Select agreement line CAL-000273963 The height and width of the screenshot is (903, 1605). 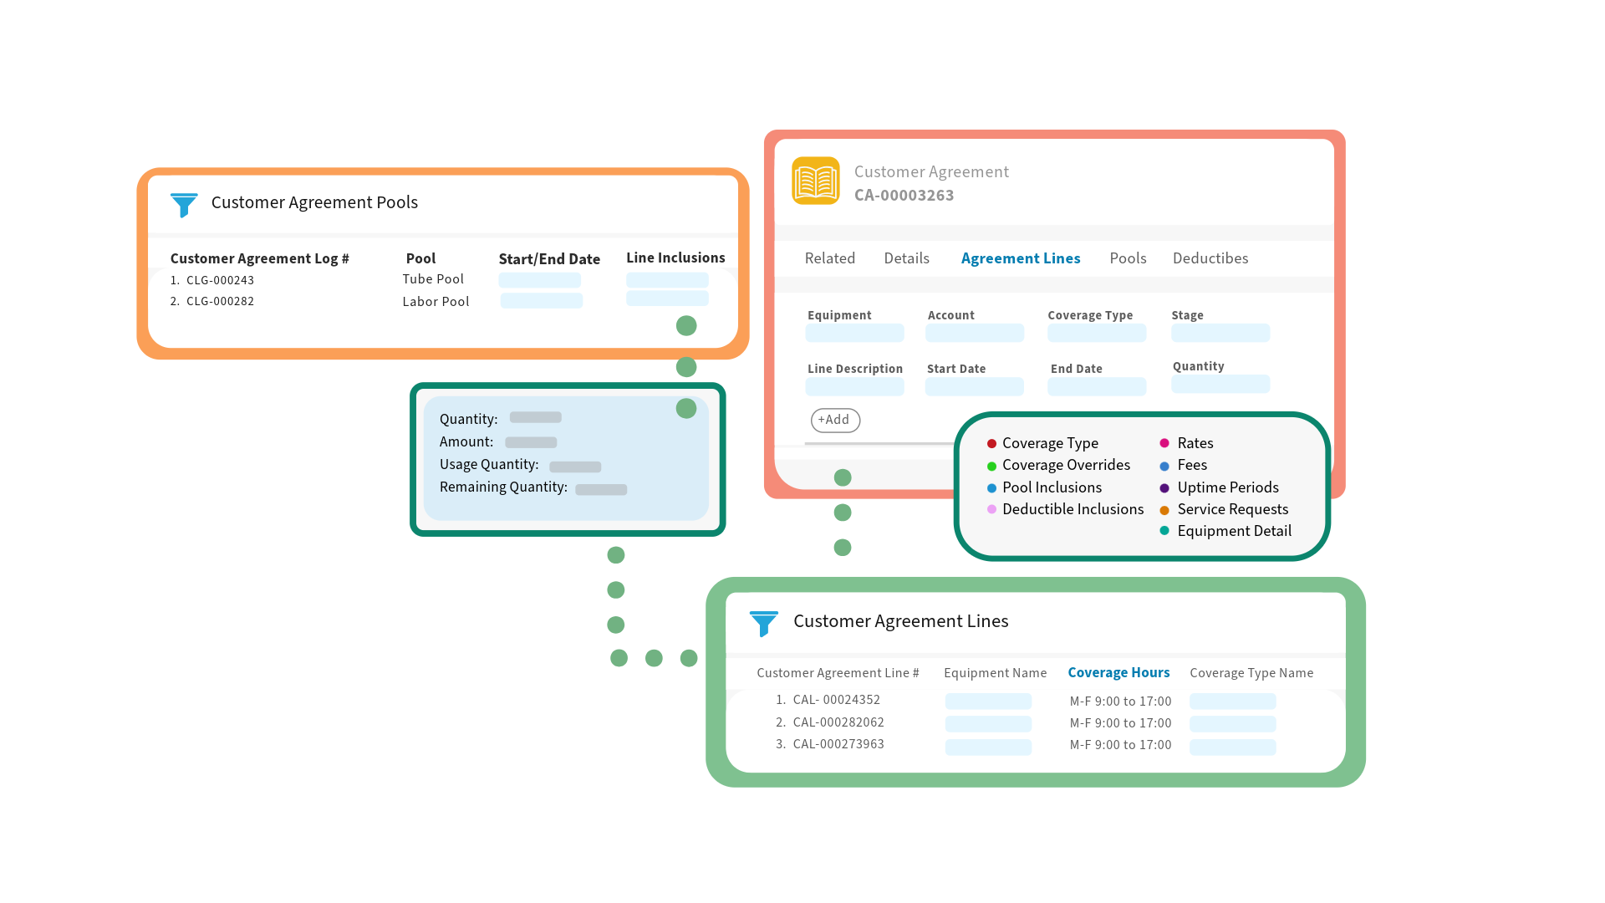pos(838,744)
